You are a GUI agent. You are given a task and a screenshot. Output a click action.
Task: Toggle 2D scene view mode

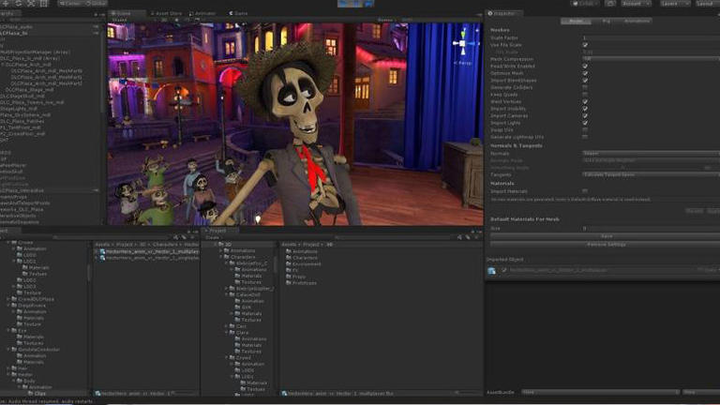tap(164, 20)
